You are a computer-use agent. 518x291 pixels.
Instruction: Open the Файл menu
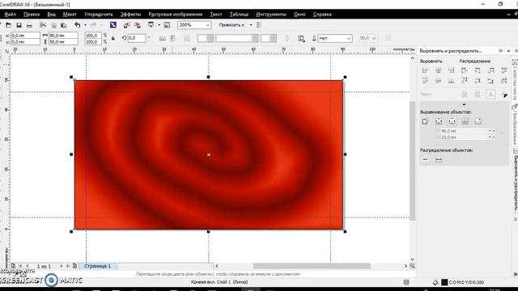pyautogui.click(x=11, y=15)
